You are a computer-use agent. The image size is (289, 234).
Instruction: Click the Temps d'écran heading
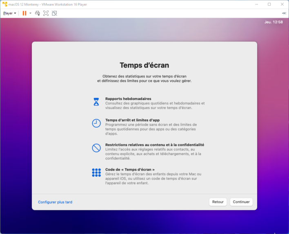click(144, 65)
